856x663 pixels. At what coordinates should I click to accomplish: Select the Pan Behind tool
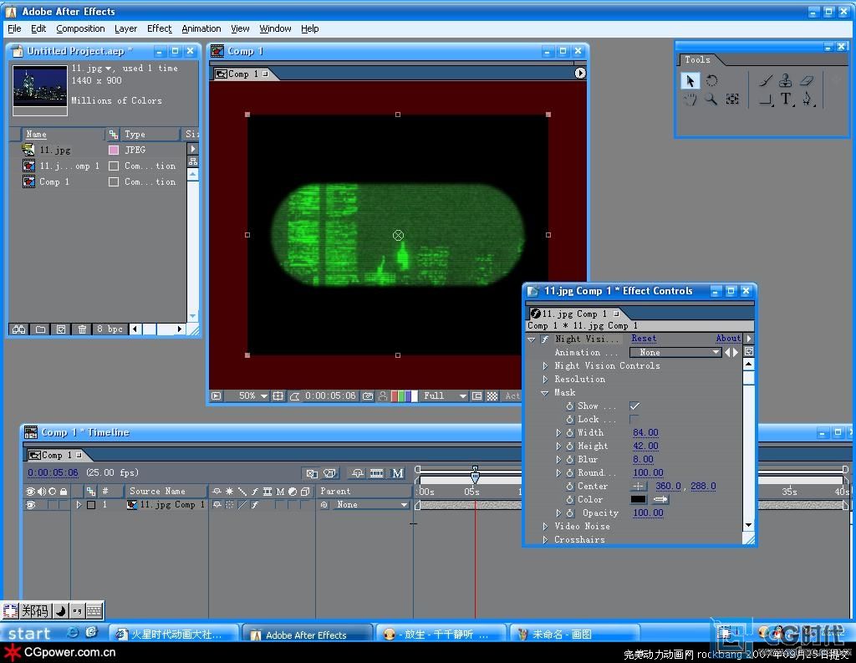pos(732,99)
